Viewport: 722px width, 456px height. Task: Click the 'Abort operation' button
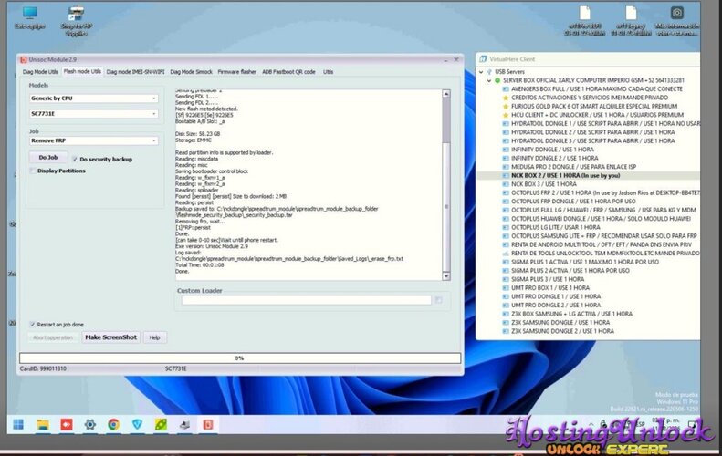(53, 337)
